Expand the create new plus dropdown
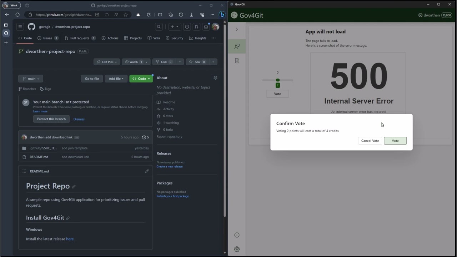This screenshot has width=457, height=257. point(174,27)
